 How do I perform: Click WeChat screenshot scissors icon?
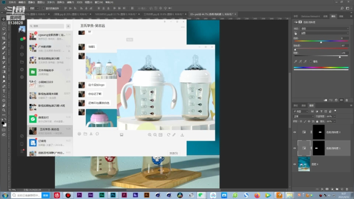(x=91, y=134)
